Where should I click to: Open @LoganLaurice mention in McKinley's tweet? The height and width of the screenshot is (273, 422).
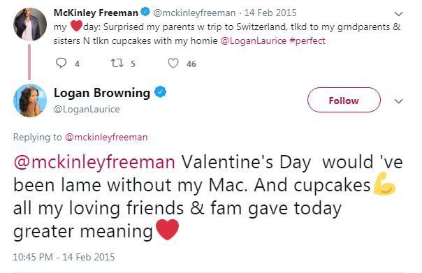tap(253, 41)
